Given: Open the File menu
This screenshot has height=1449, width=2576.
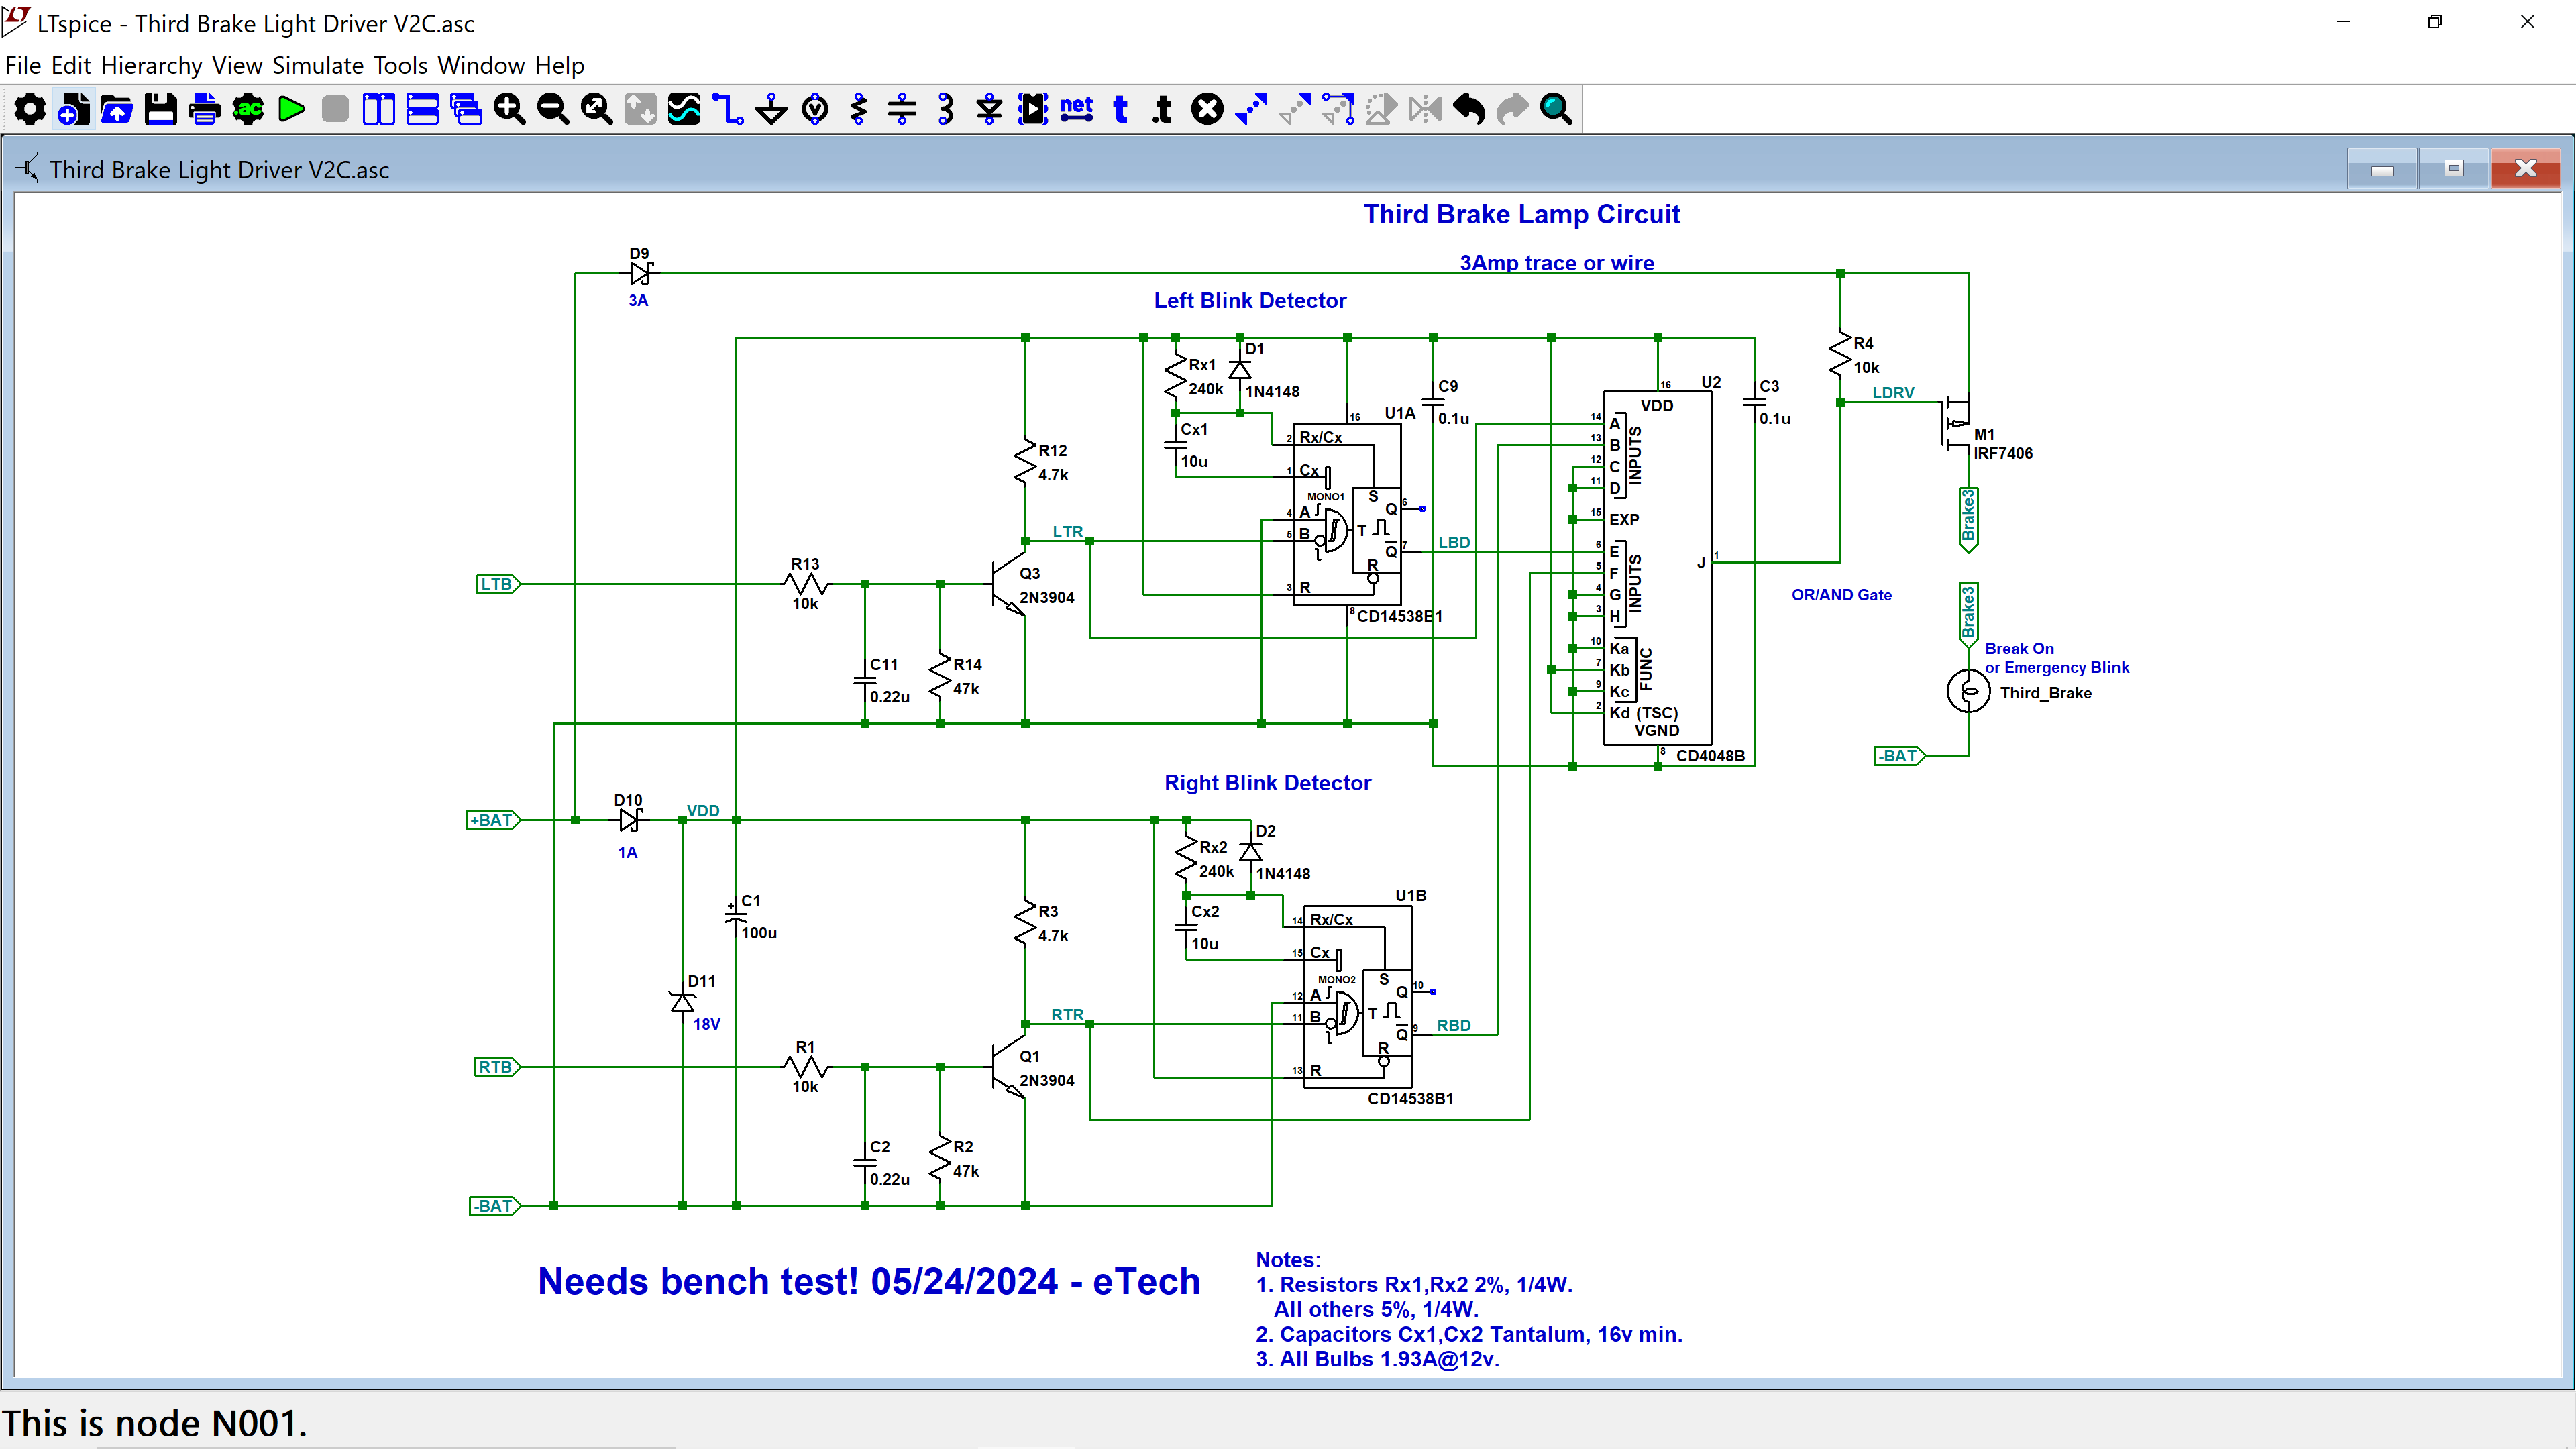Looking at the screenshot, I should point(23,65).
